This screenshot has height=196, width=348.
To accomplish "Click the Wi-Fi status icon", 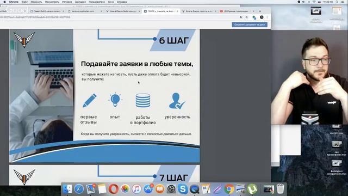I will click(314, 2).
